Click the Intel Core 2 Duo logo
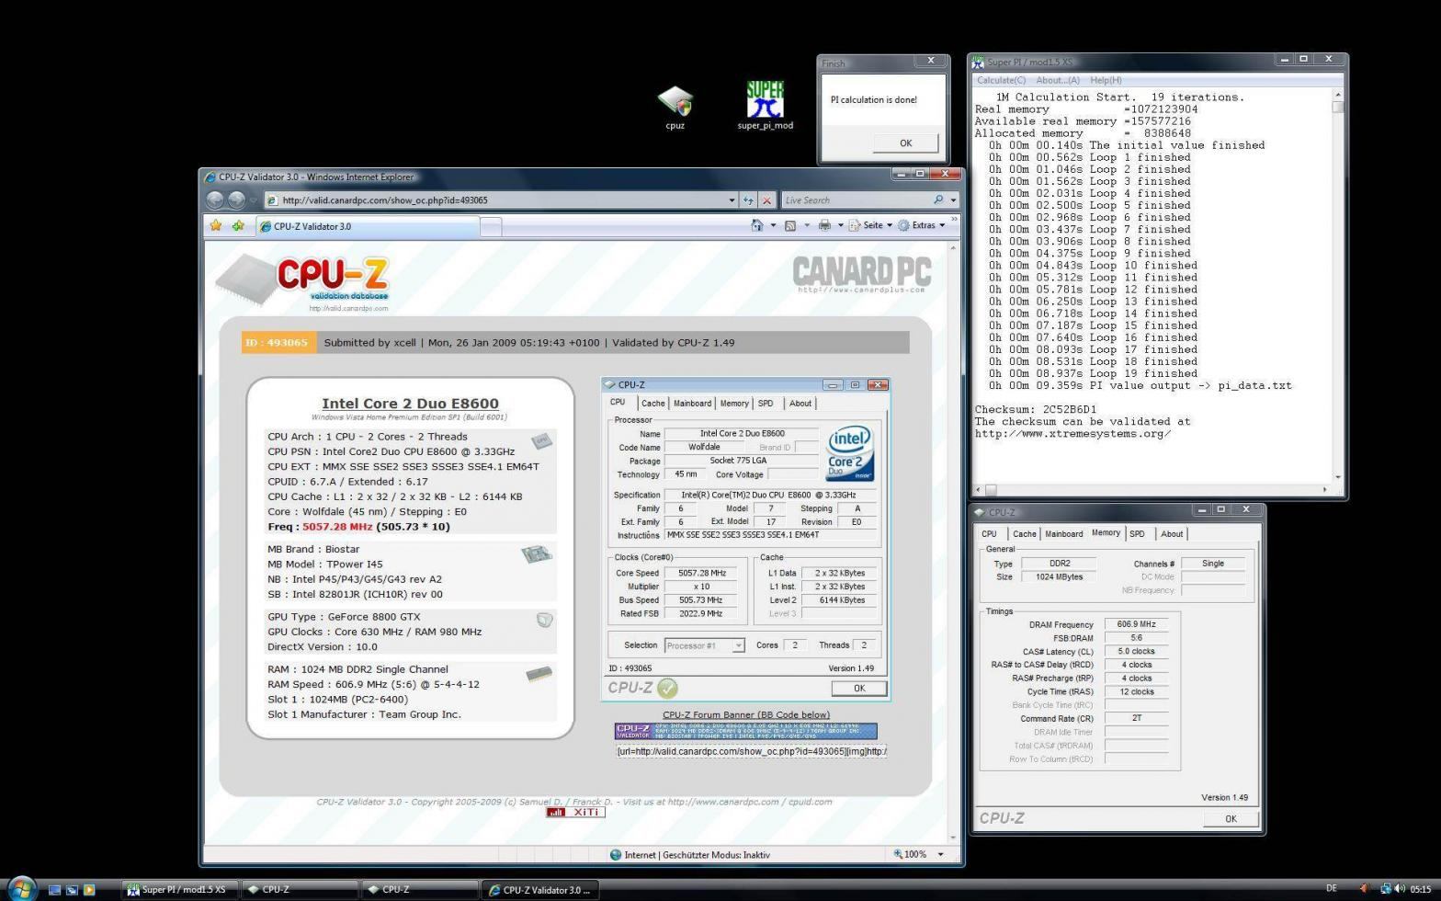The height and width of the screenshot is (901, 1441). click(x=849, y=451)
